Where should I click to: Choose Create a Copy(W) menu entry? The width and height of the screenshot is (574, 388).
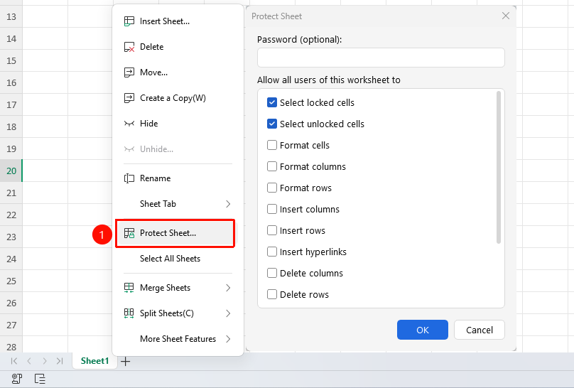pos(178,98)
